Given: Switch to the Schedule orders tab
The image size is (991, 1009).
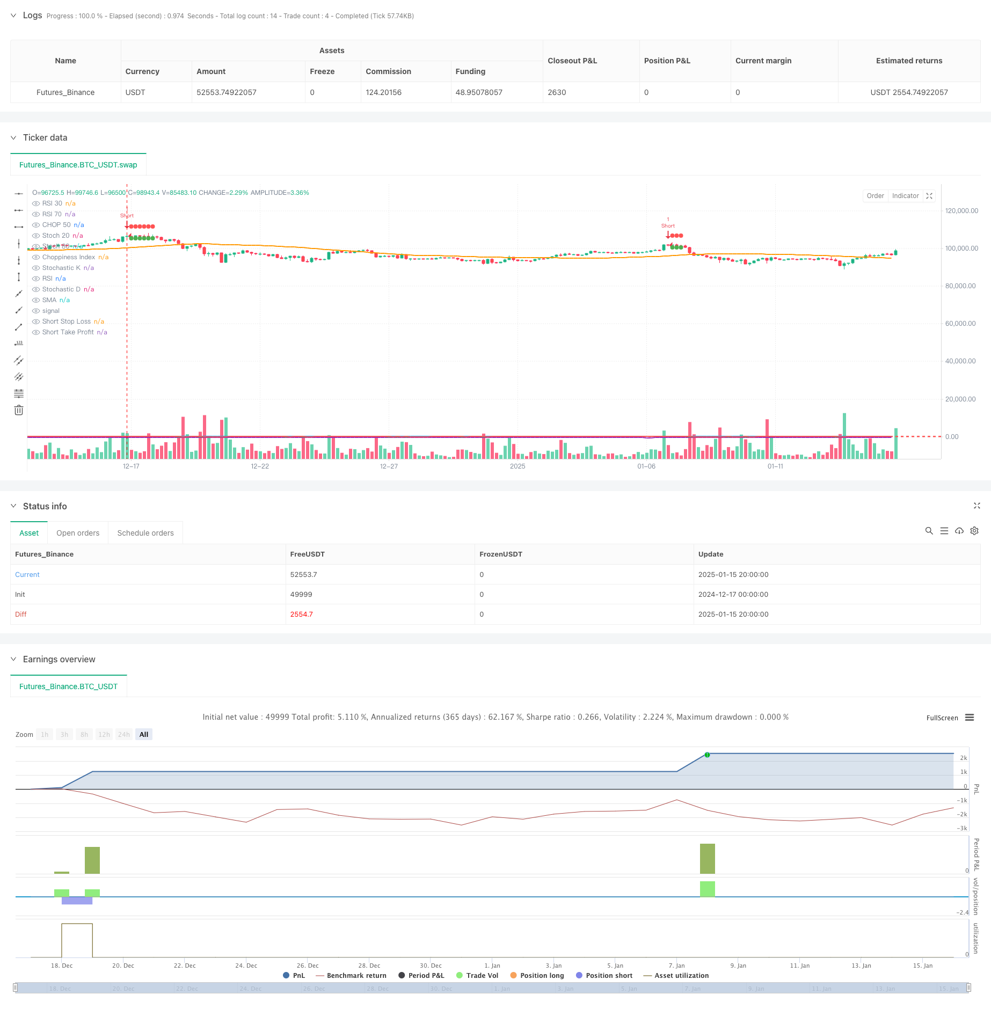Looking at the screenshot, I should tap(145, 533).
